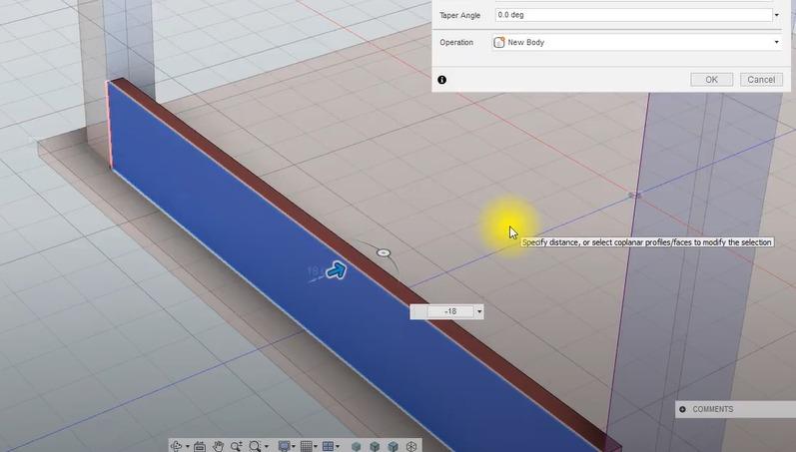
Task: Click the New Body operation icon
Action: click(x=499, y=42)
